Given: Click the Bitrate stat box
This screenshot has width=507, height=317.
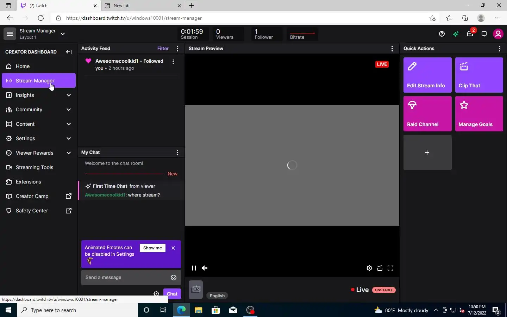Looking at the screenshot, I should (x=302, y=34).
